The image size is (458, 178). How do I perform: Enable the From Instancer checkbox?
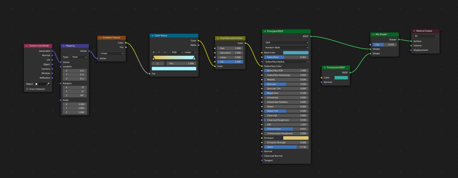click(27, 89)
